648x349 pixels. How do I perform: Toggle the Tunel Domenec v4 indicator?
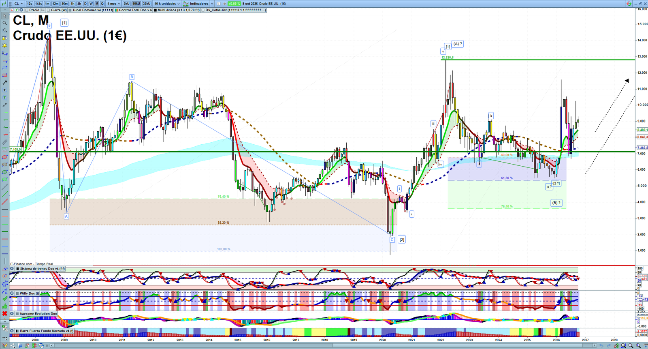point(70,10)
